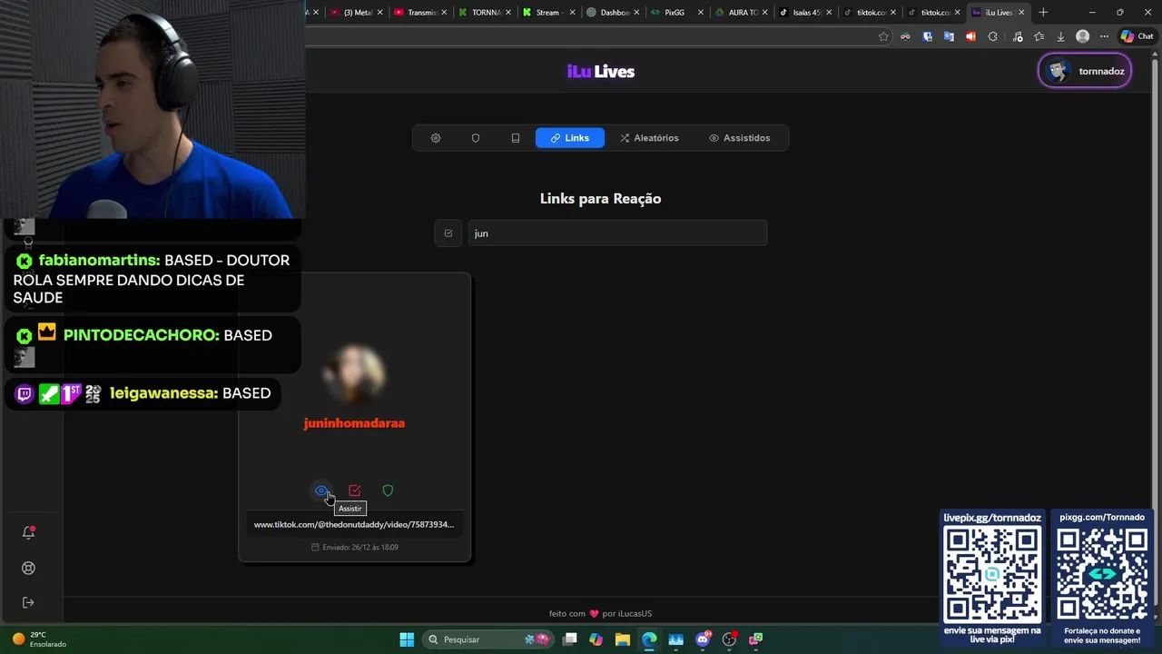Switch to the Assistidos tab
This screenshot has height=654, width=1162.
pyautogui.click(x=740, y=138)
